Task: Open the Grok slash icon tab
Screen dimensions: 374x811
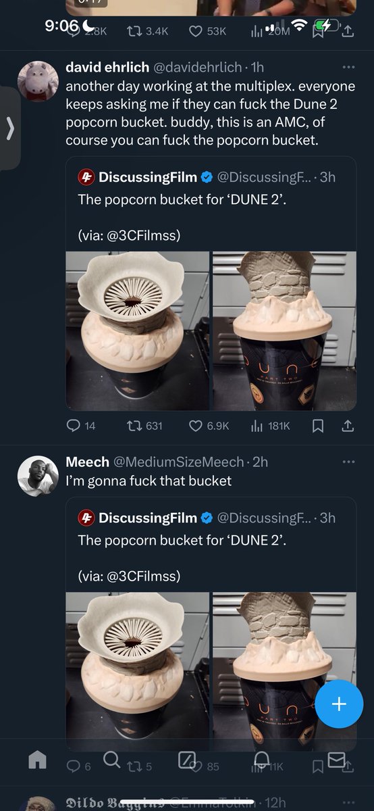Action: (x=187, y=760)
